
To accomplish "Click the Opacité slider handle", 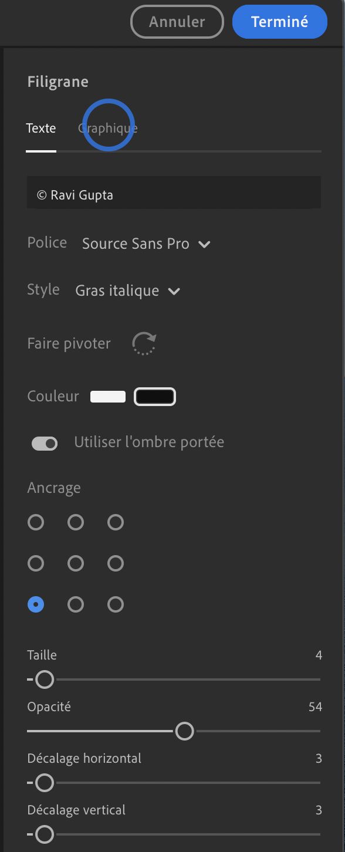I will click(185, 732).
